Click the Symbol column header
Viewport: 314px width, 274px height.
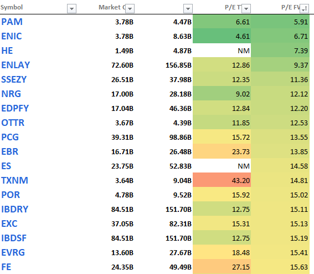pyautogui.click(x=12, y=7)
